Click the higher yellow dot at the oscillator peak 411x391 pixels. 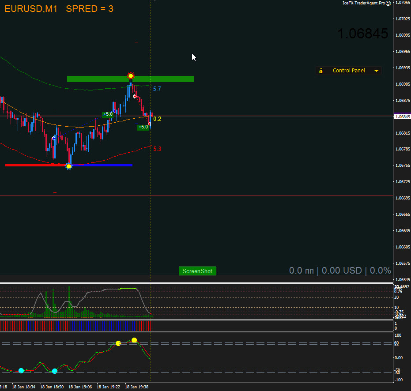tap(134, 340)
